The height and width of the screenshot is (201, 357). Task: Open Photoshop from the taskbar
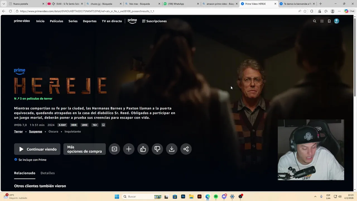tap(183, 197)
